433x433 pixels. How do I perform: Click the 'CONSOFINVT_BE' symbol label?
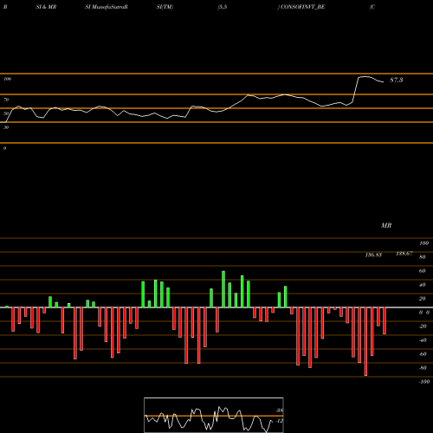point(302,7)
